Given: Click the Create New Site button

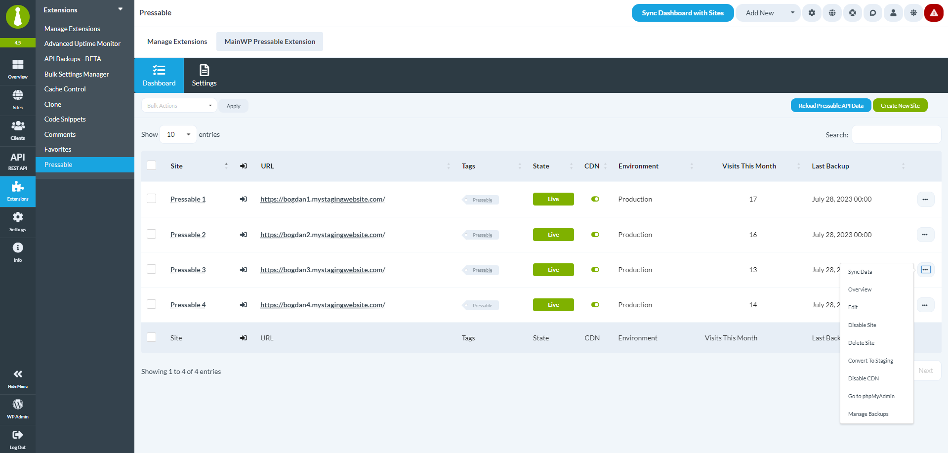Looking at the screenshot, I should click(900, 106).
